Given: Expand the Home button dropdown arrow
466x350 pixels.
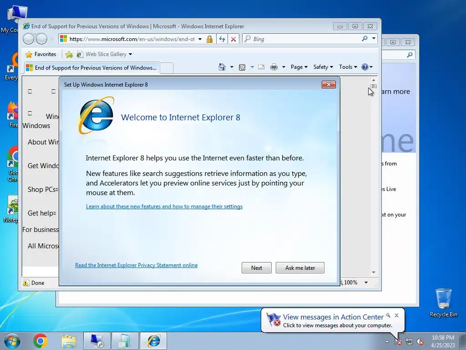Looking at the screenshot, I should point(232,67).
